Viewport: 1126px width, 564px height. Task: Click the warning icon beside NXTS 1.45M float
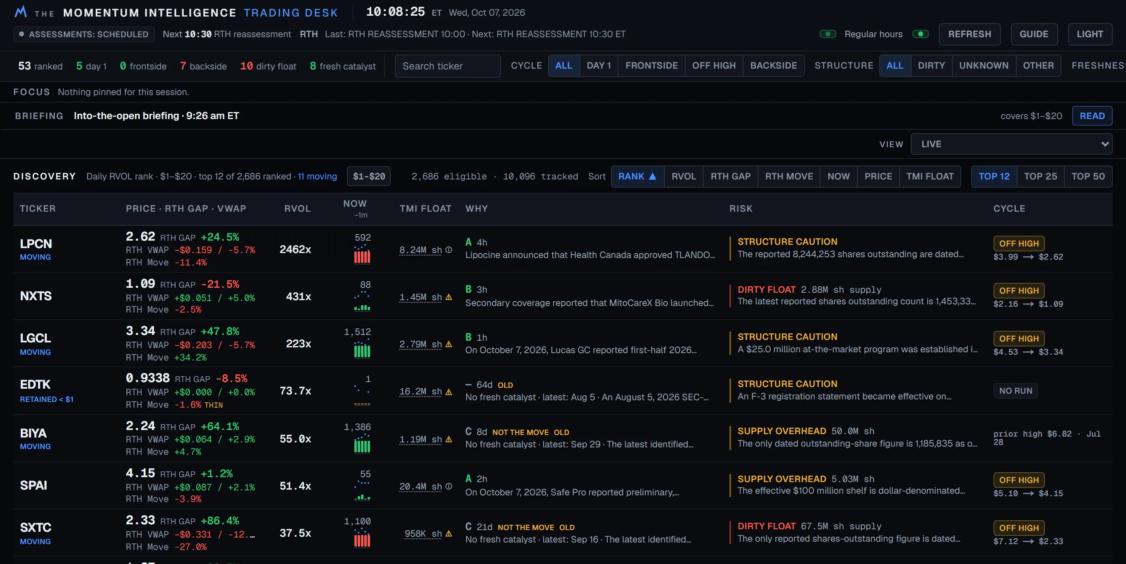pos(448,297)
